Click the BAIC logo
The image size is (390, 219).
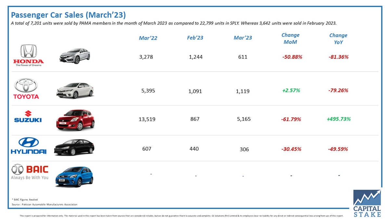click(30, 172)
